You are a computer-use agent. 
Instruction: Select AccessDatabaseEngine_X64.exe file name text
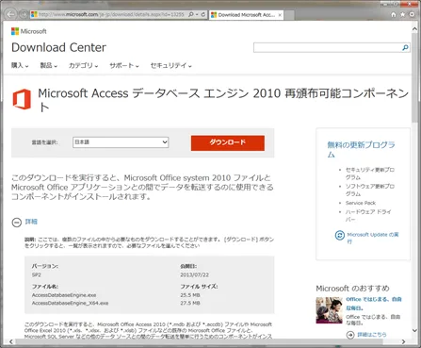(x=70, y=304)
